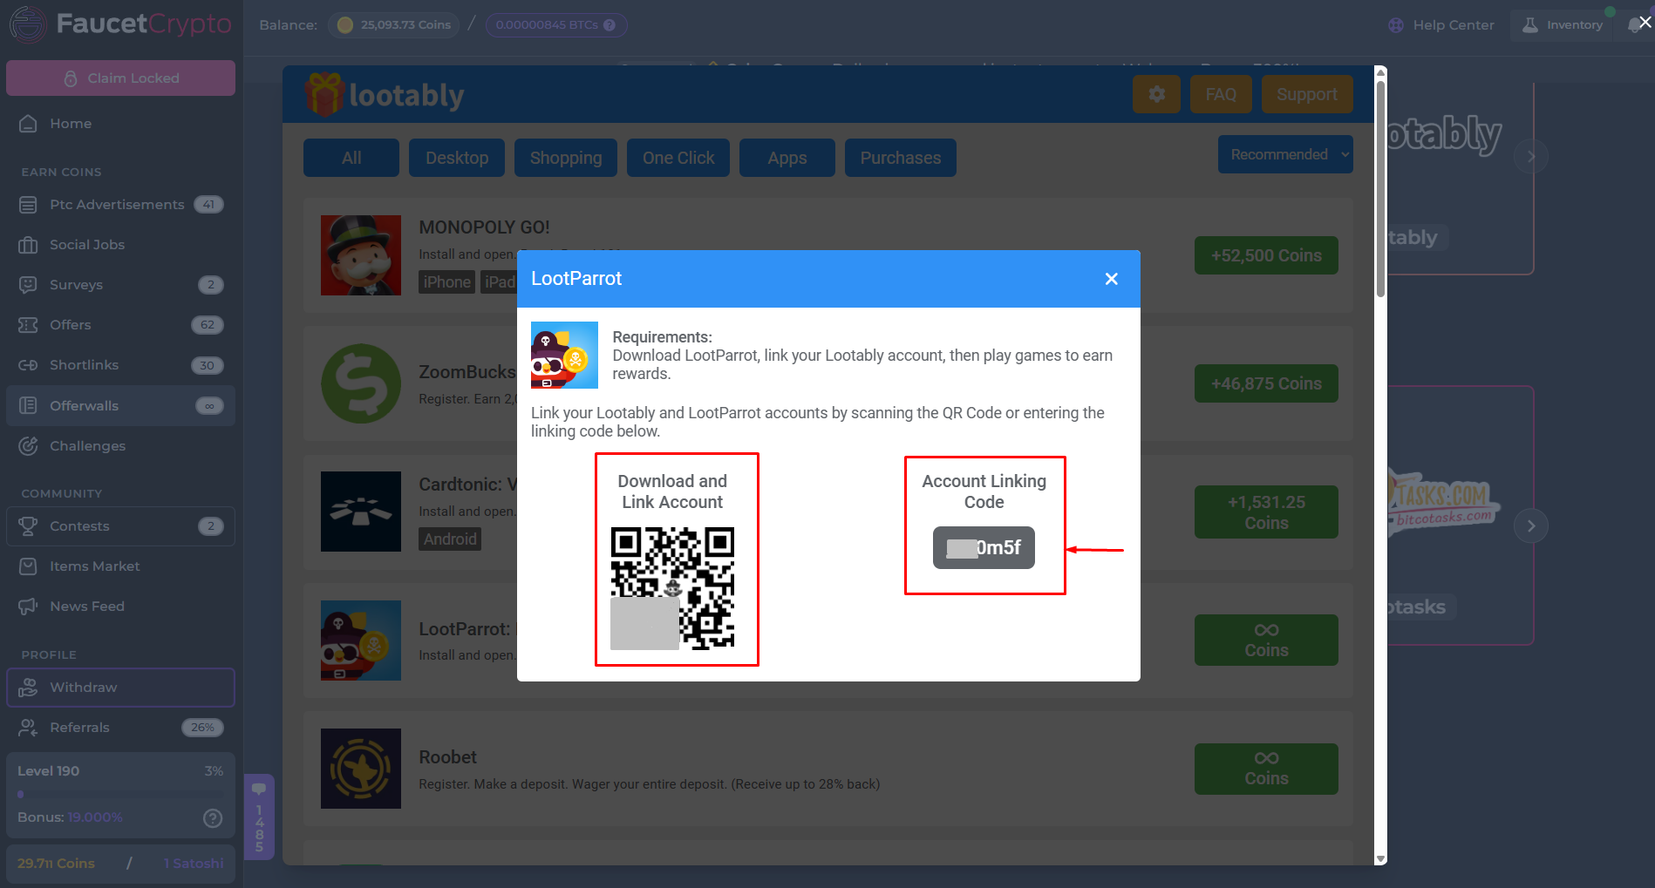The width and height of the screenshot is (1655, 888).
Task: Click the ZoomBucks dollar icon
Action: pos(361,383)
